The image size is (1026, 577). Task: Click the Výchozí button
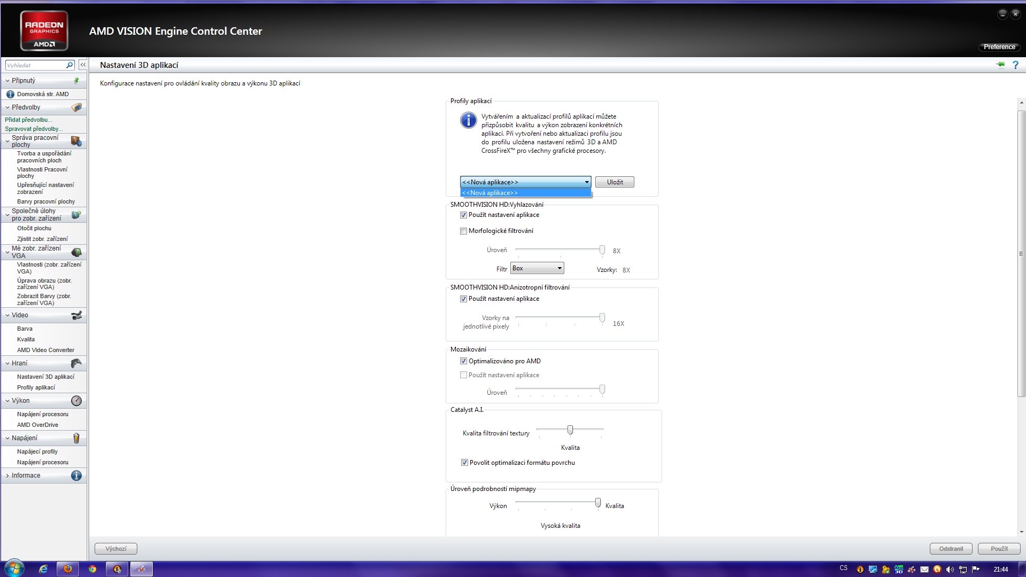(x=116, y=549)
